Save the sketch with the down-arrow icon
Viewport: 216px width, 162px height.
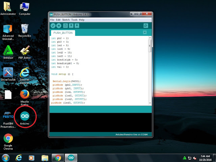(77, 26)
